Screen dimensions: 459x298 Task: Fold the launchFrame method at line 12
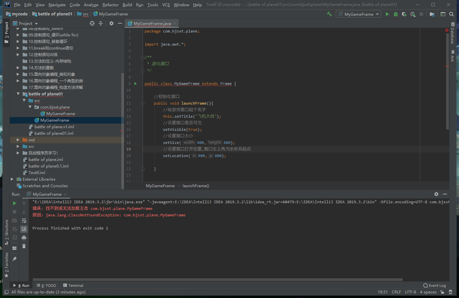[x=143, y=103]
